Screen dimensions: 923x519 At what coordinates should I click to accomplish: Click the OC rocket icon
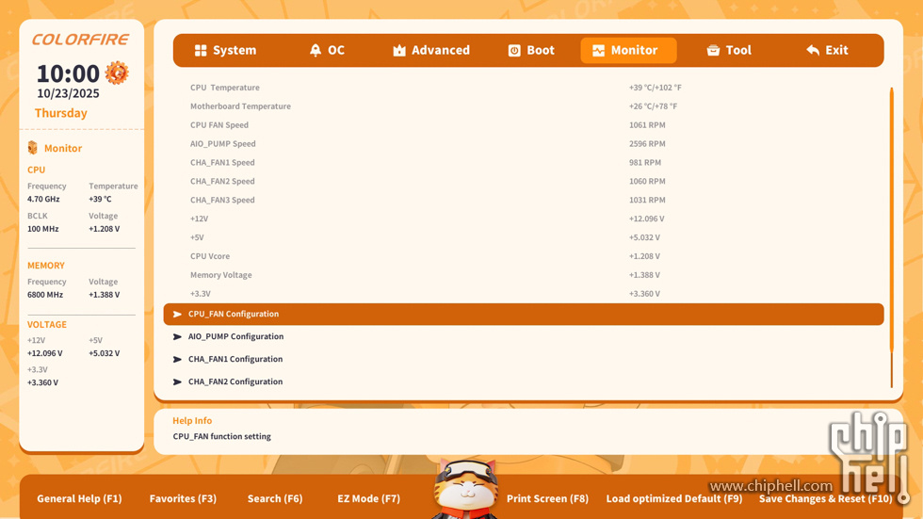[x=316, y=51]
